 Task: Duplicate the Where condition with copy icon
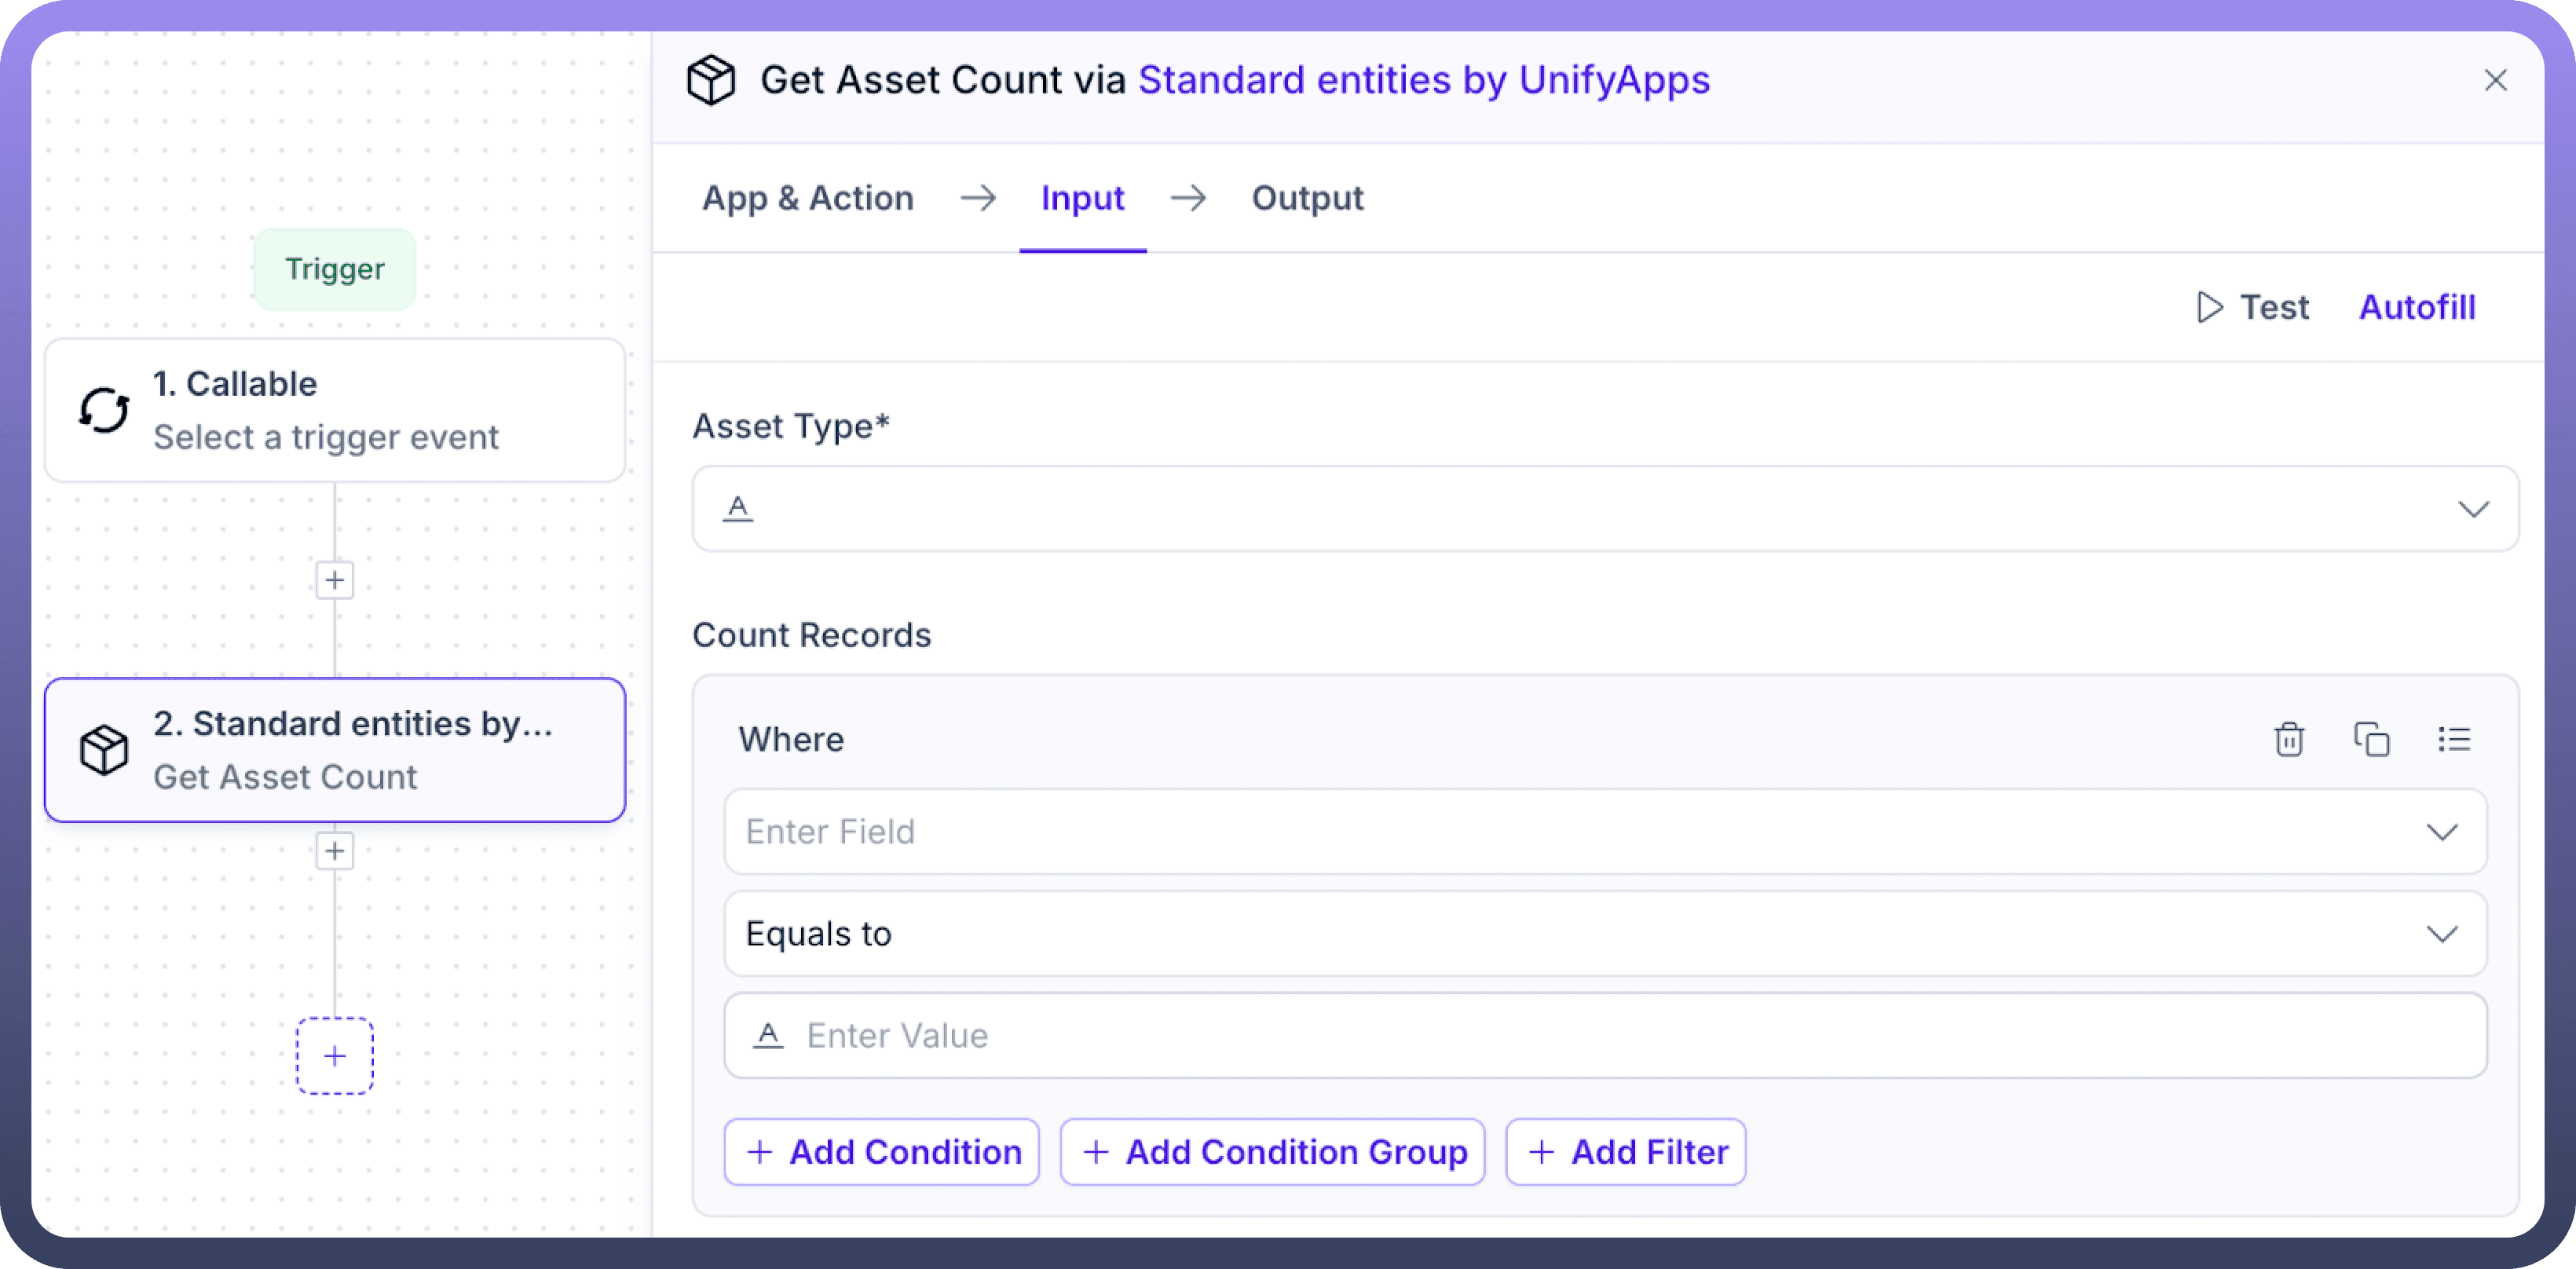coord(2371,740)
